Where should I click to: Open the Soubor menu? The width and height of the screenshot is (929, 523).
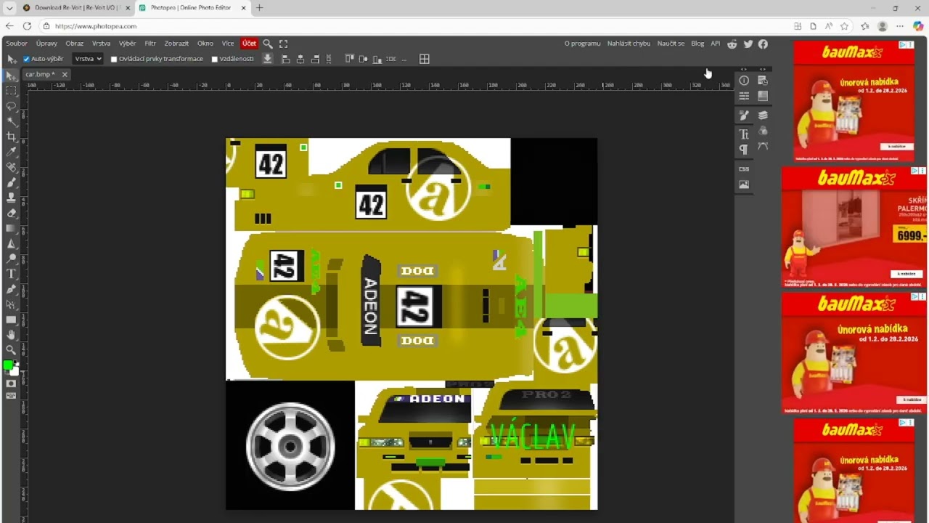tap(17, 44)
